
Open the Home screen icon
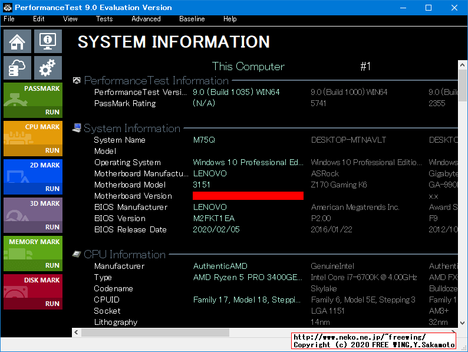17,41
